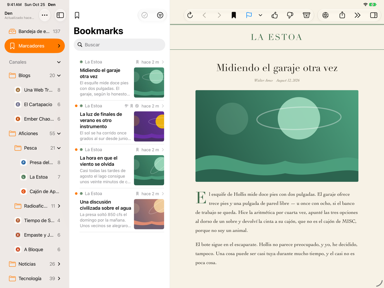Image resolution: width=384 pixels, height=288 pixels.
Task: Open Bandeja de entrada inbox
Action: 35,31
